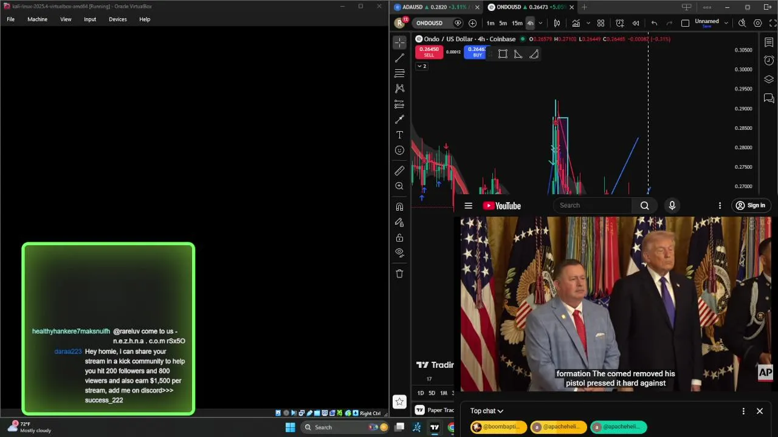Remove drawings with the trash icon
The height and width of the screenshot is (437, 778).
399,274
